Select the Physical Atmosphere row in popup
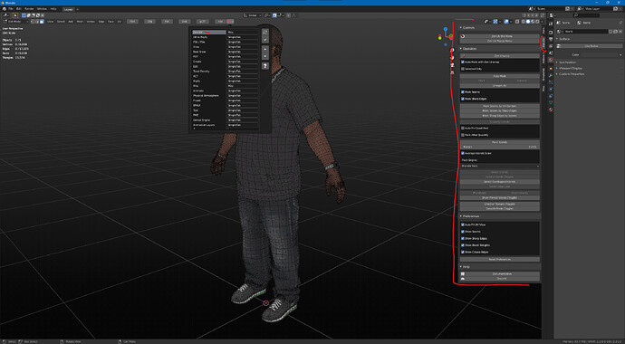This screenshot has width=625, height=344. (x=209, y=96)
